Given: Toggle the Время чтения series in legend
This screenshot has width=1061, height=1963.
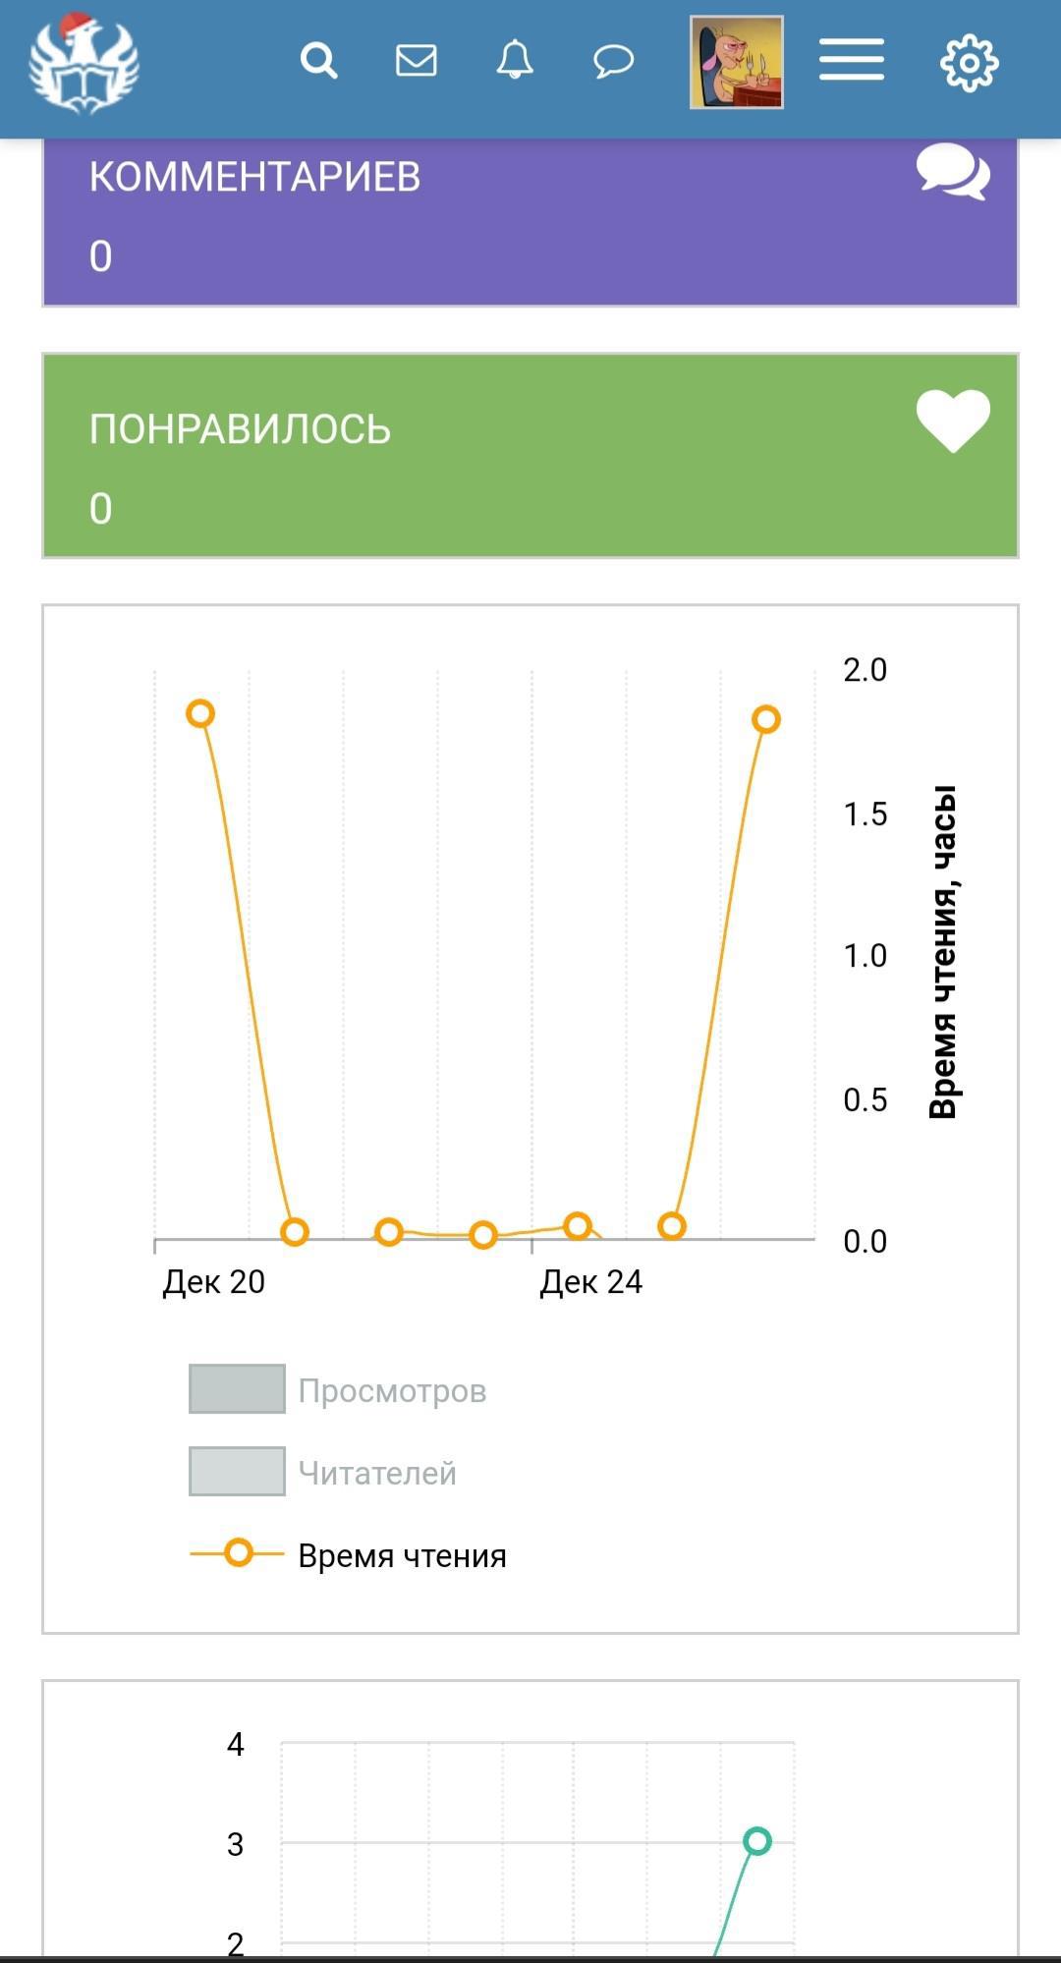Looking at the screenshot, I should pos(402,1556).
